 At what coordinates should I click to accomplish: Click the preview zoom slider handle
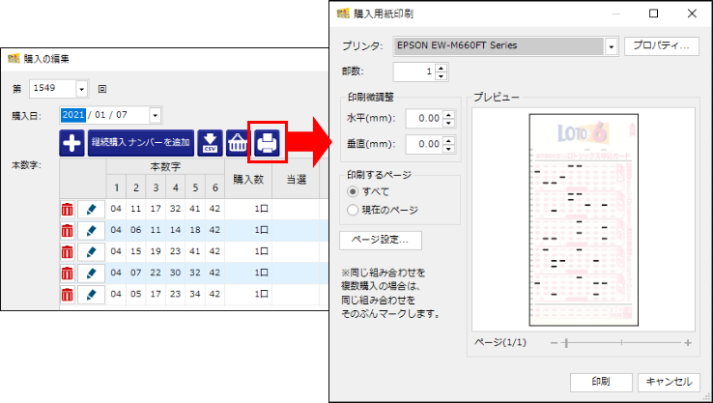coord(566,343)
